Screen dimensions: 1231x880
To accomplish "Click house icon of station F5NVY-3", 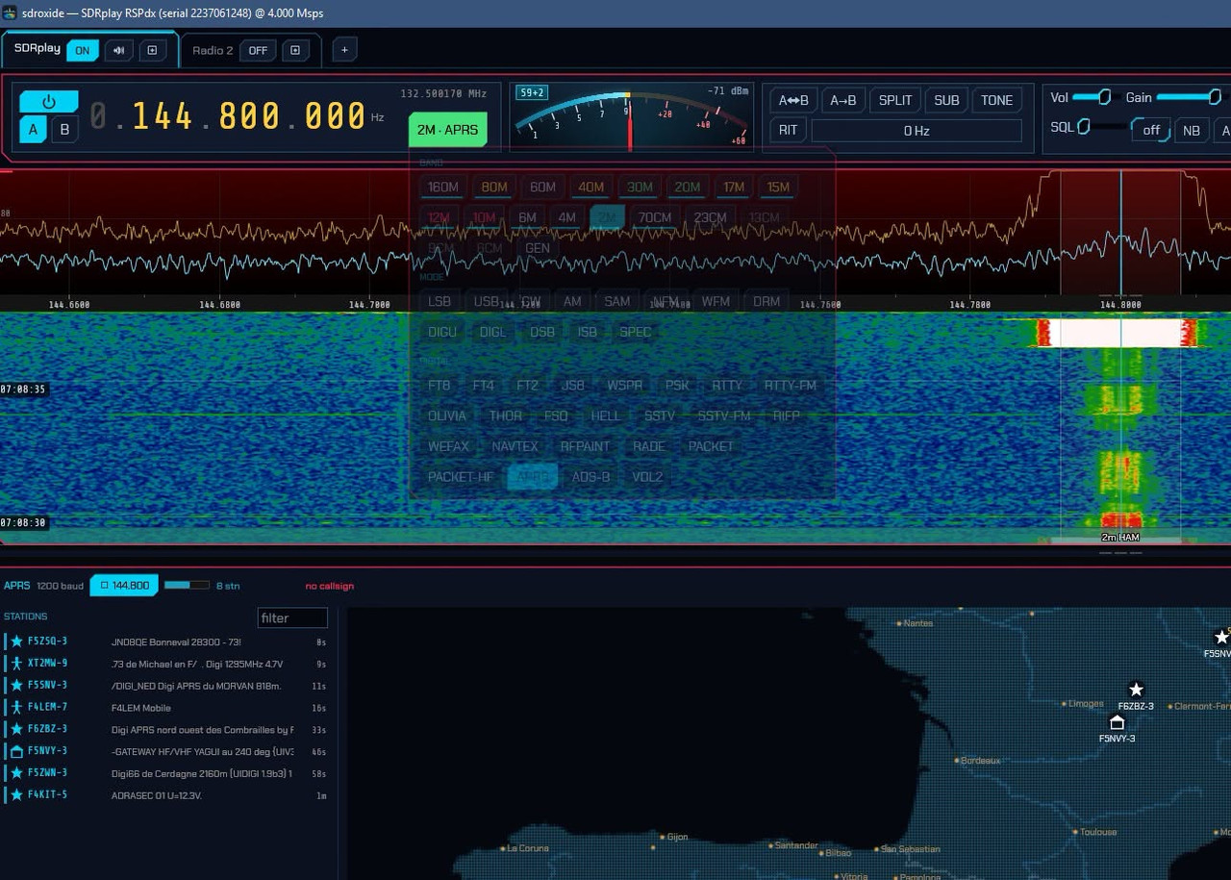I will point(16,751).
